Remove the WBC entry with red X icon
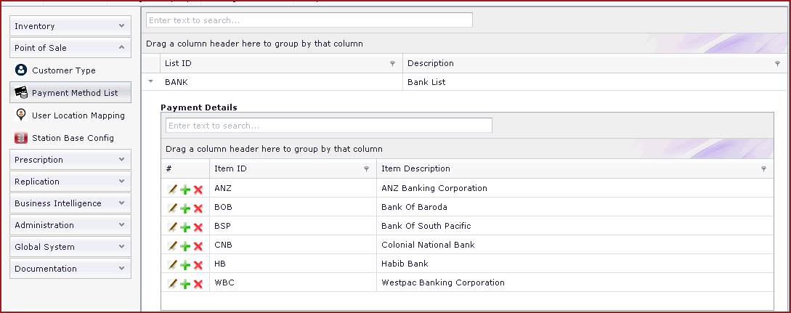This screenshot has height=313, width=791. click(198, 284)
